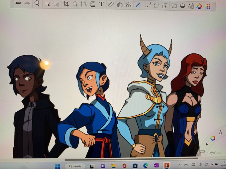Undo the last stroke with the toolbar arrow

[18, 3]
